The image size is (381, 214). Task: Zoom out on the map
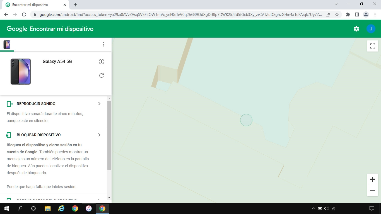pos(372,191)
